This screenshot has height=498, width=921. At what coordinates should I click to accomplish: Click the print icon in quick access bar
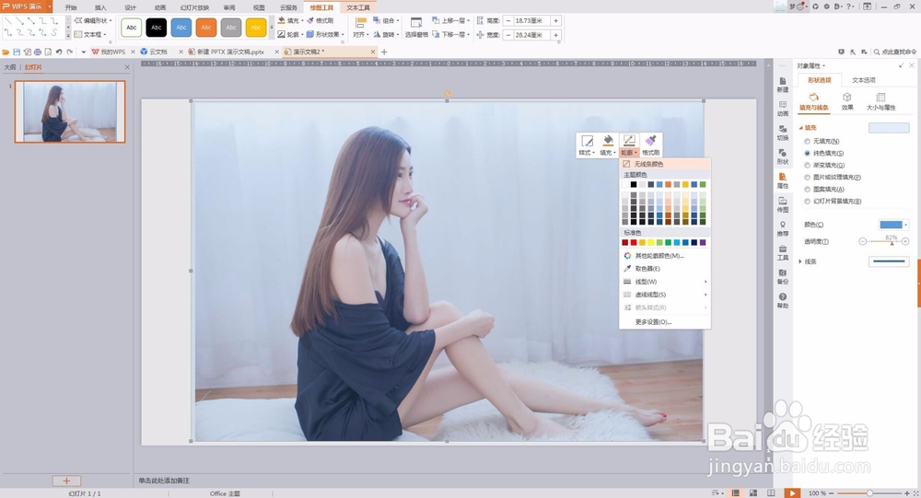38,52
